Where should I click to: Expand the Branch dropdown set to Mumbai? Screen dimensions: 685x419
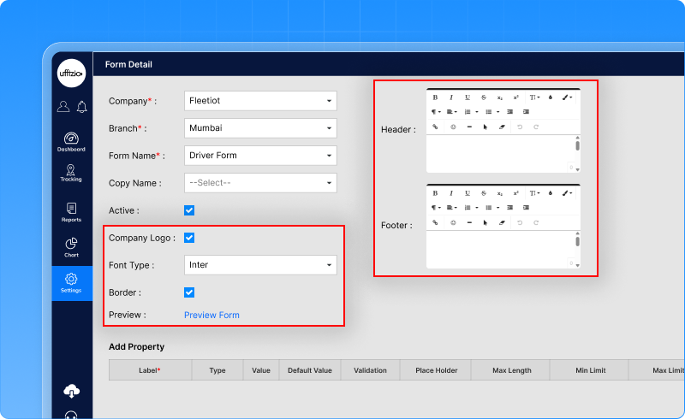(260, 128)
